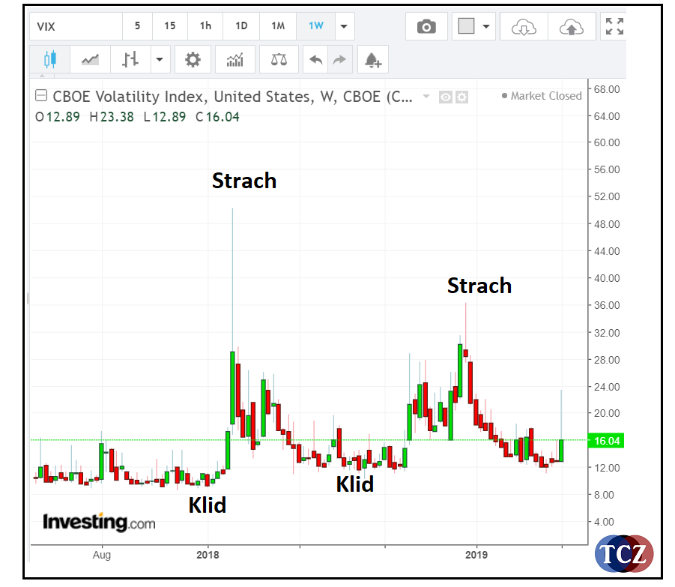Open chart style dropdown arrow

pos(160,59)
